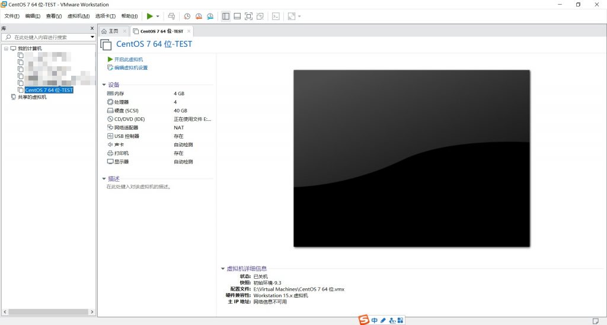Open the library search filter dropdown
Image resolution: width=607 pixels, height=325 pixels.
click(x=92, y=37)
